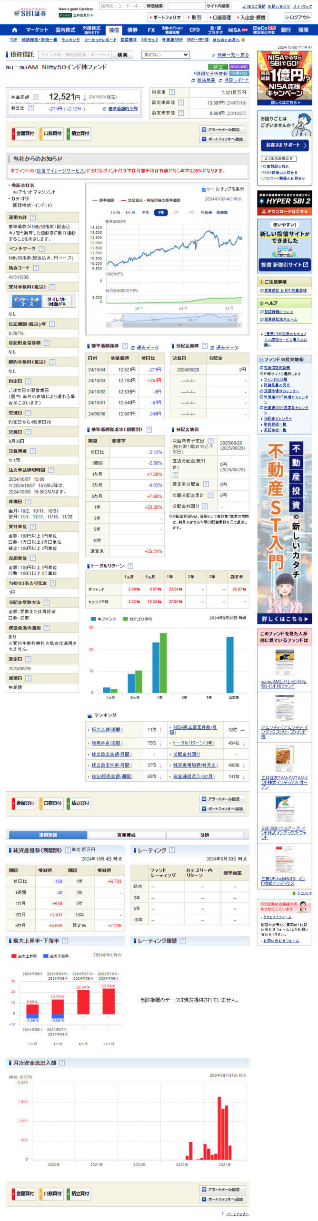318x1221 pixels.
Task: Open the 国内株式 navigation menu item
Action: (x=65, y=30)
